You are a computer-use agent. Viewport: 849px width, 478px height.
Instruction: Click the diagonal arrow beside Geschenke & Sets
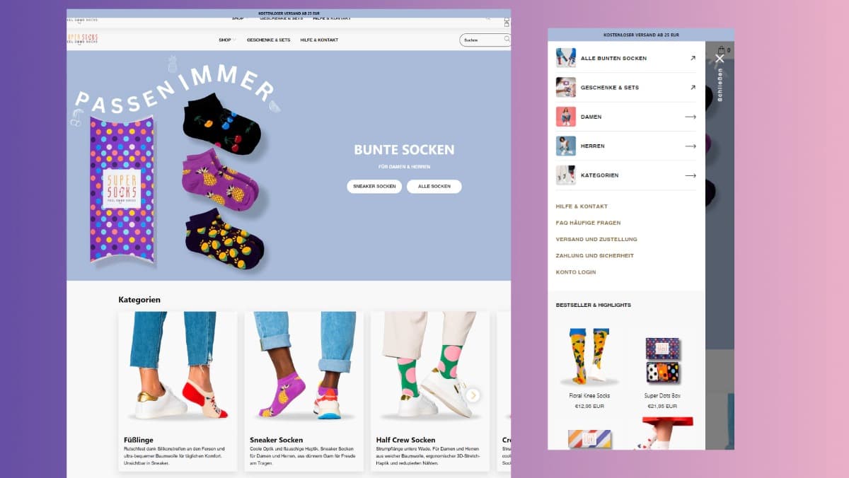[693, 88]
